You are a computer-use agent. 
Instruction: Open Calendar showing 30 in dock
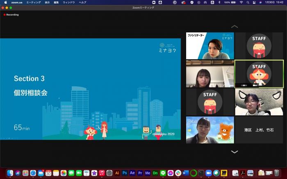tap(48, 173)
